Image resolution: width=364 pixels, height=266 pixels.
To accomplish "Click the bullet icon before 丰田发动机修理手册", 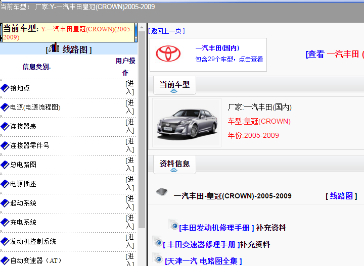I will [173, 225].
